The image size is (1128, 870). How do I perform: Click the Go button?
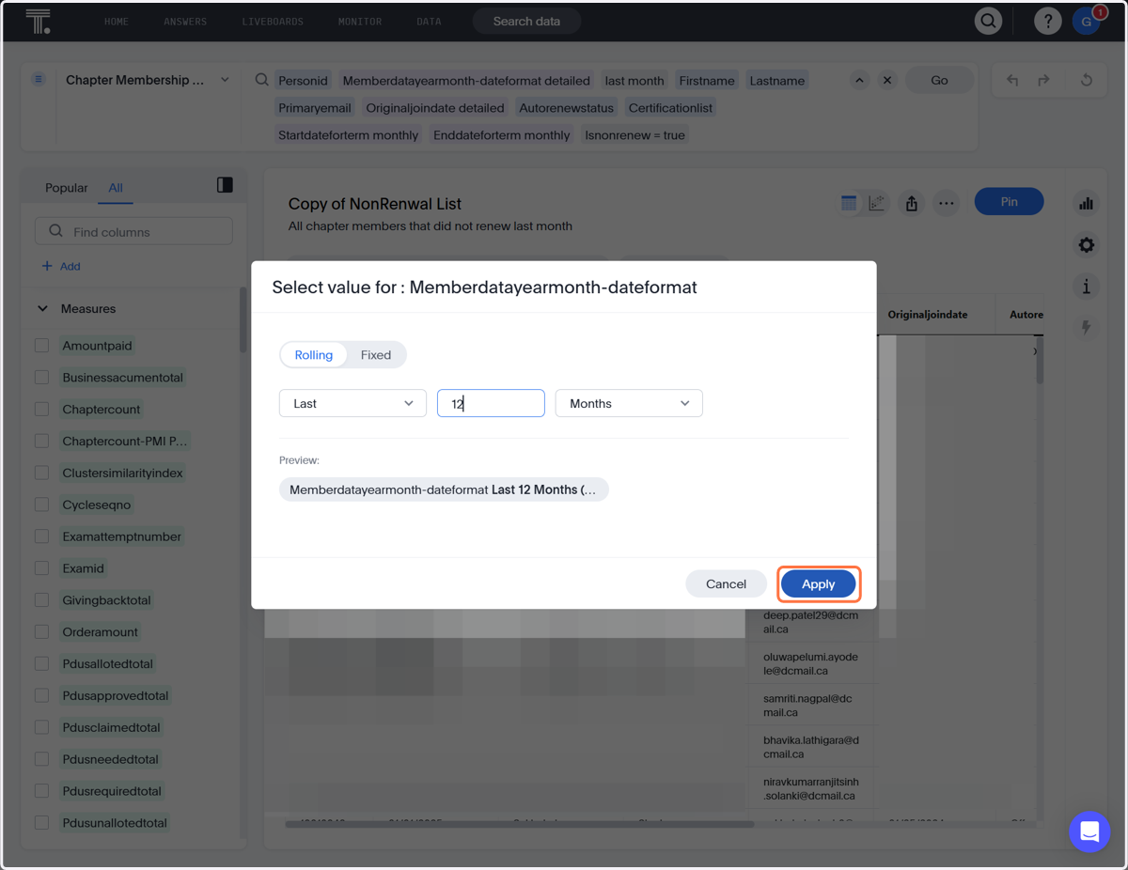point(939,81)
